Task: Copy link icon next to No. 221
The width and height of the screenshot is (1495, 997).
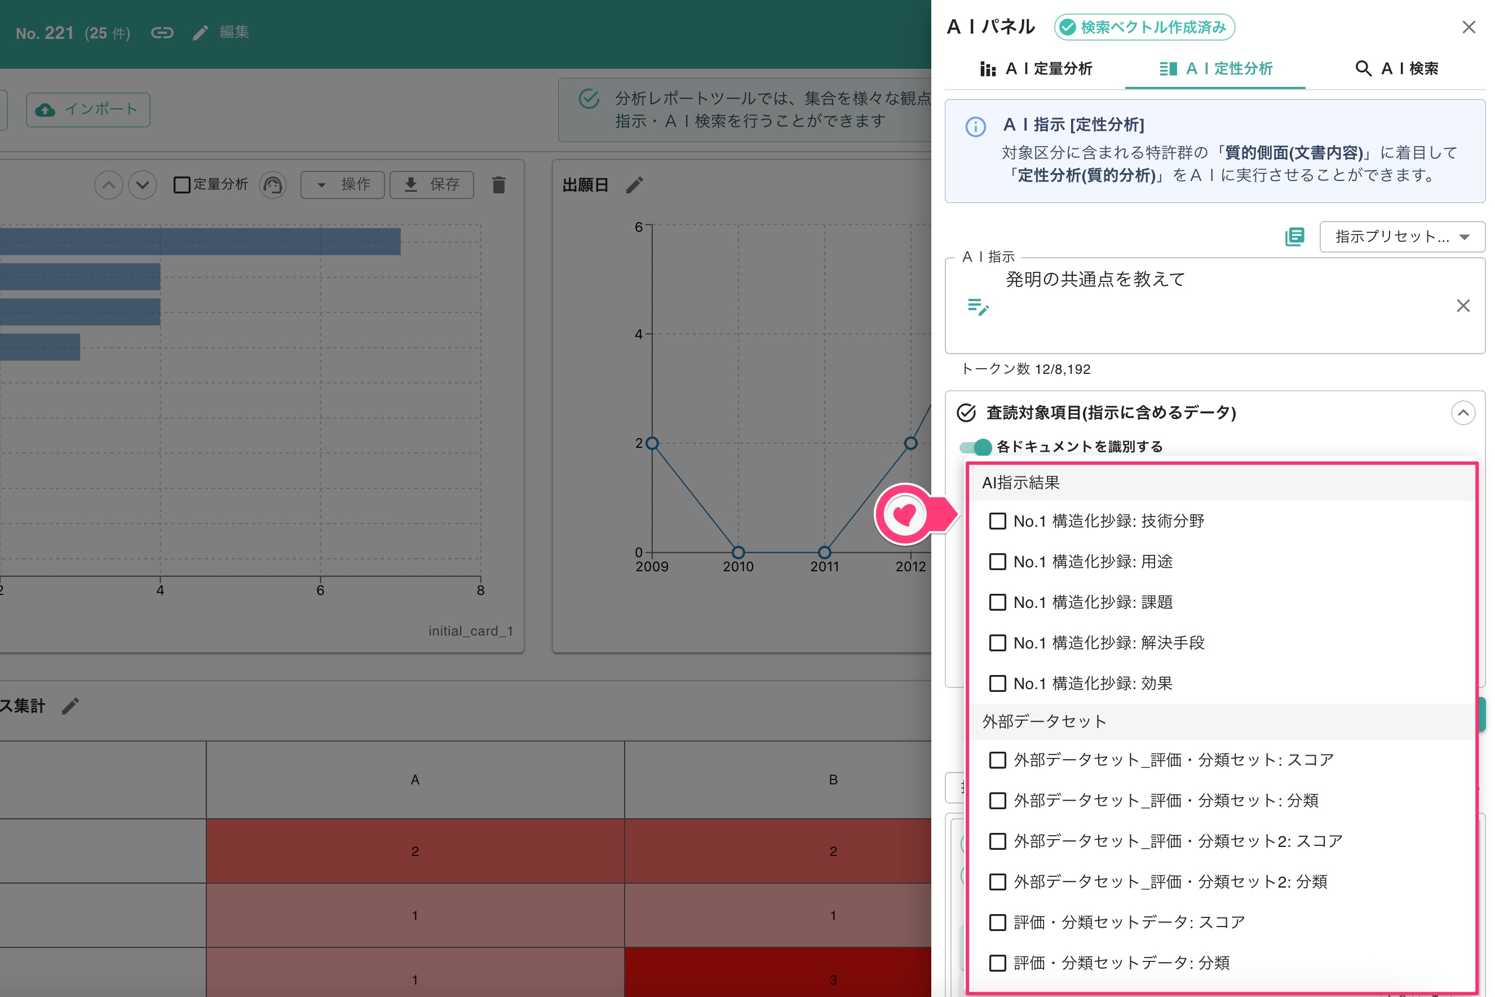Action: coord(162,33)
